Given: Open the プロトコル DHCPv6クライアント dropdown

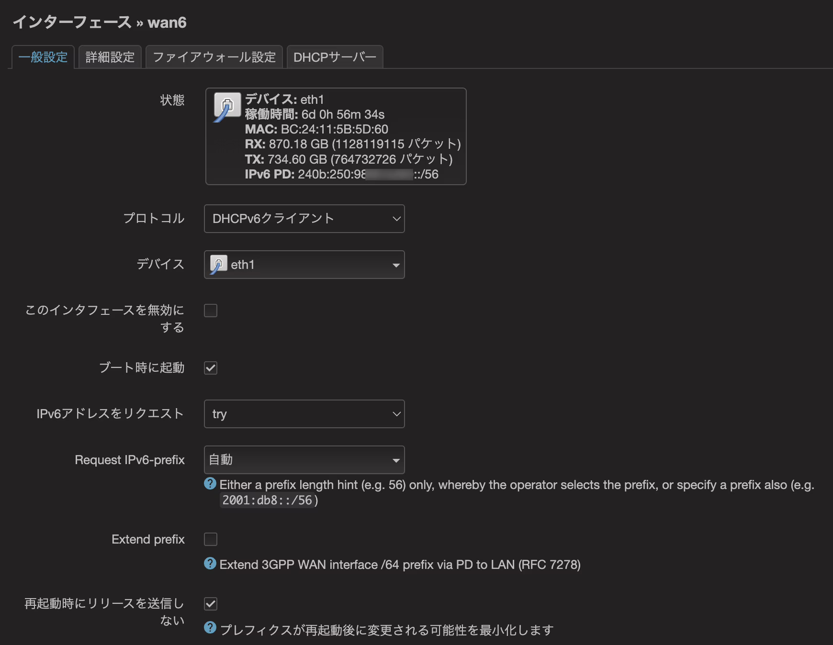Looking at the screenshot, I should (x=304, y=219).
